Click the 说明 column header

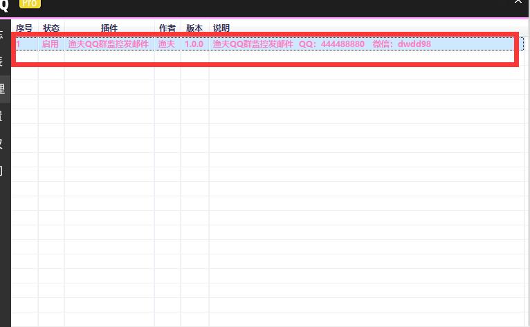pyautogui.click(x=221, y=28)
